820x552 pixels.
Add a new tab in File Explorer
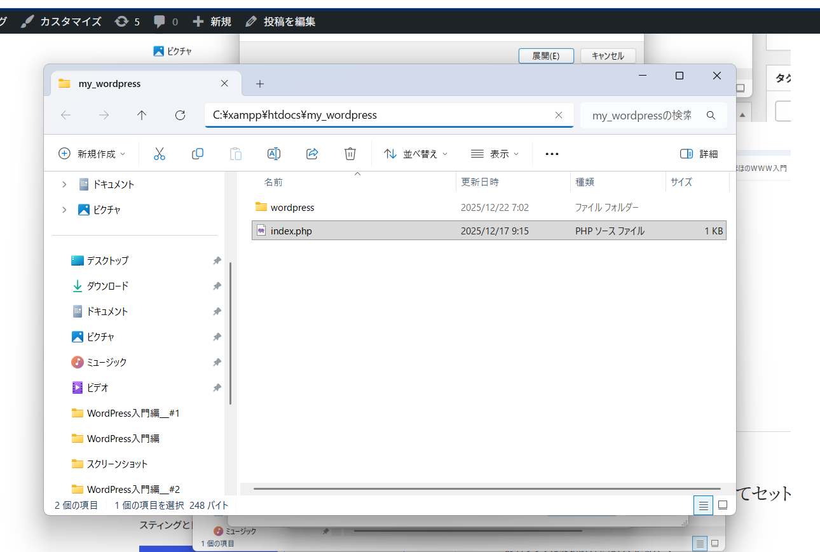point(260,84)
